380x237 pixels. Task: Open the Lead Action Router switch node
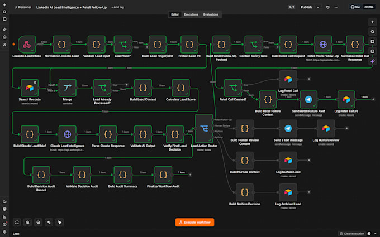coord(204,129)
